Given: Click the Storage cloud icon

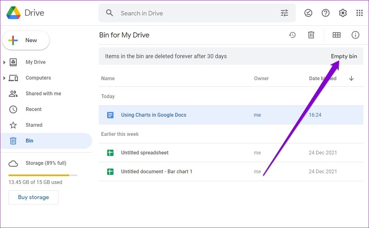Looking at the screenshot, I should [13, 164].
